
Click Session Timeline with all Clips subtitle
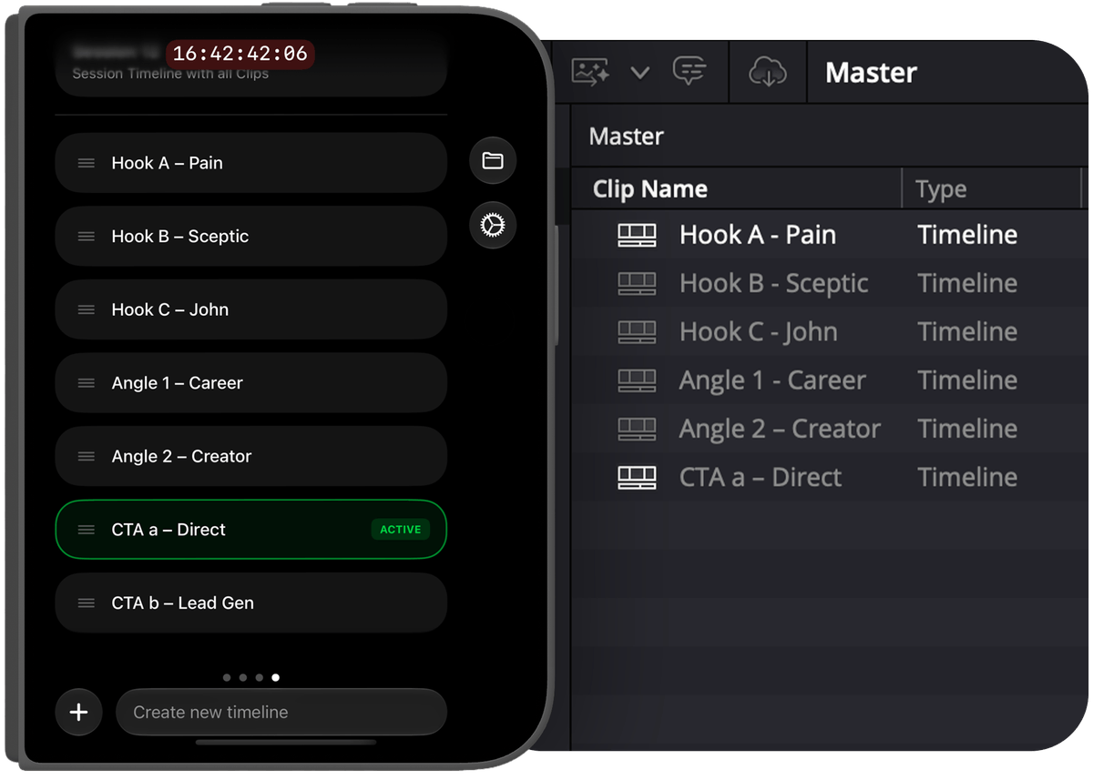[170, 74]
